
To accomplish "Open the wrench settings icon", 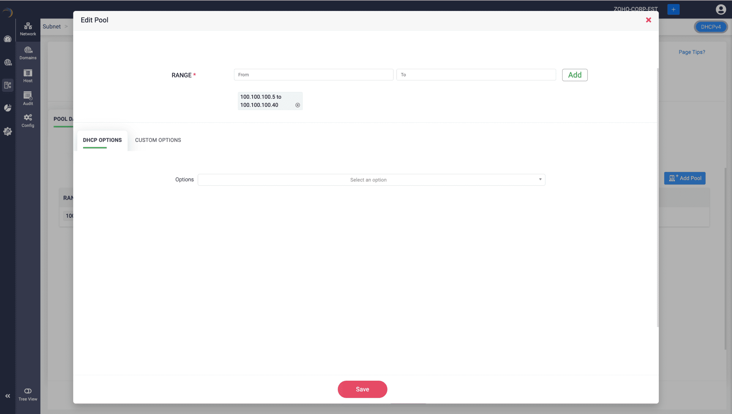I will click(8, 131).
